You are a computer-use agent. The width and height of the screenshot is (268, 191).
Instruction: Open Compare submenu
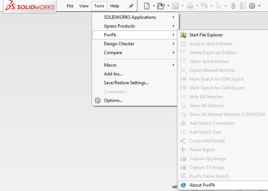(135, 53)
